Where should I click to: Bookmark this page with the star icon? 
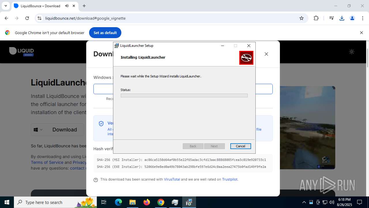(x=302, y=18)
